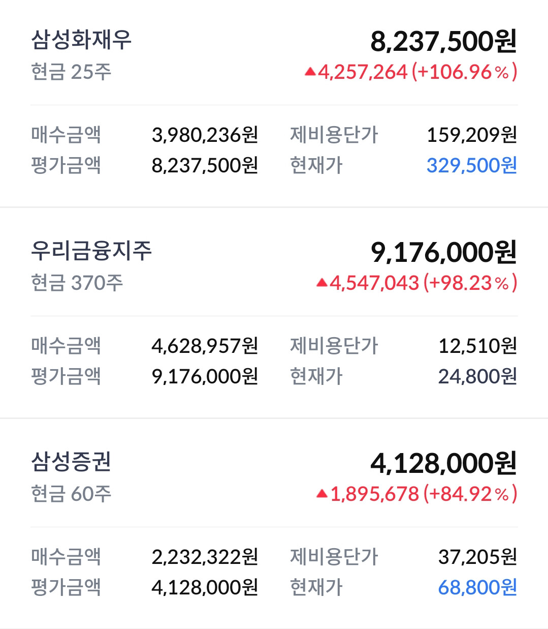Open the 삼성증권 stock name

(71, 462)
